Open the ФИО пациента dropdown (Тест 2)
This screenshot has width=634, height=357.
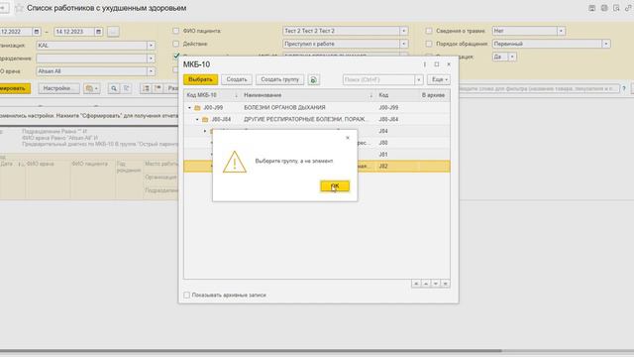(x=403, y=31)
